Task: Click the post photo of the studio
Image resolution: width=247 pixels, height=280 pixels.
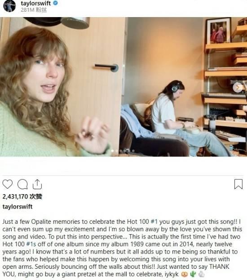Action: click(123, 87)
